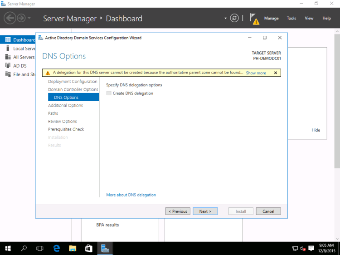Select AD DS in the sidebar
Screen dimensions: 340x255
tap(19, 65)
